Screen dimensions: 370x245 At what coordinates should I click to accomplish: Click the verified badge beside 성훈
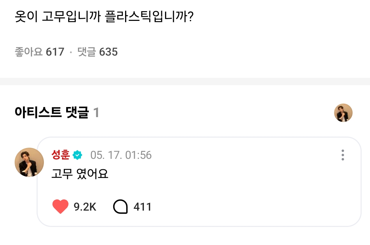coord(77,155)
